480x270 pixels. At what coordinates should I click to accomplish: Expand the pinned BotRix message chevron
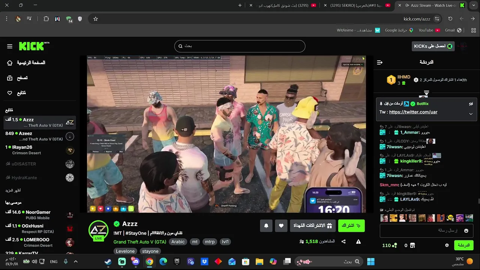471,114
